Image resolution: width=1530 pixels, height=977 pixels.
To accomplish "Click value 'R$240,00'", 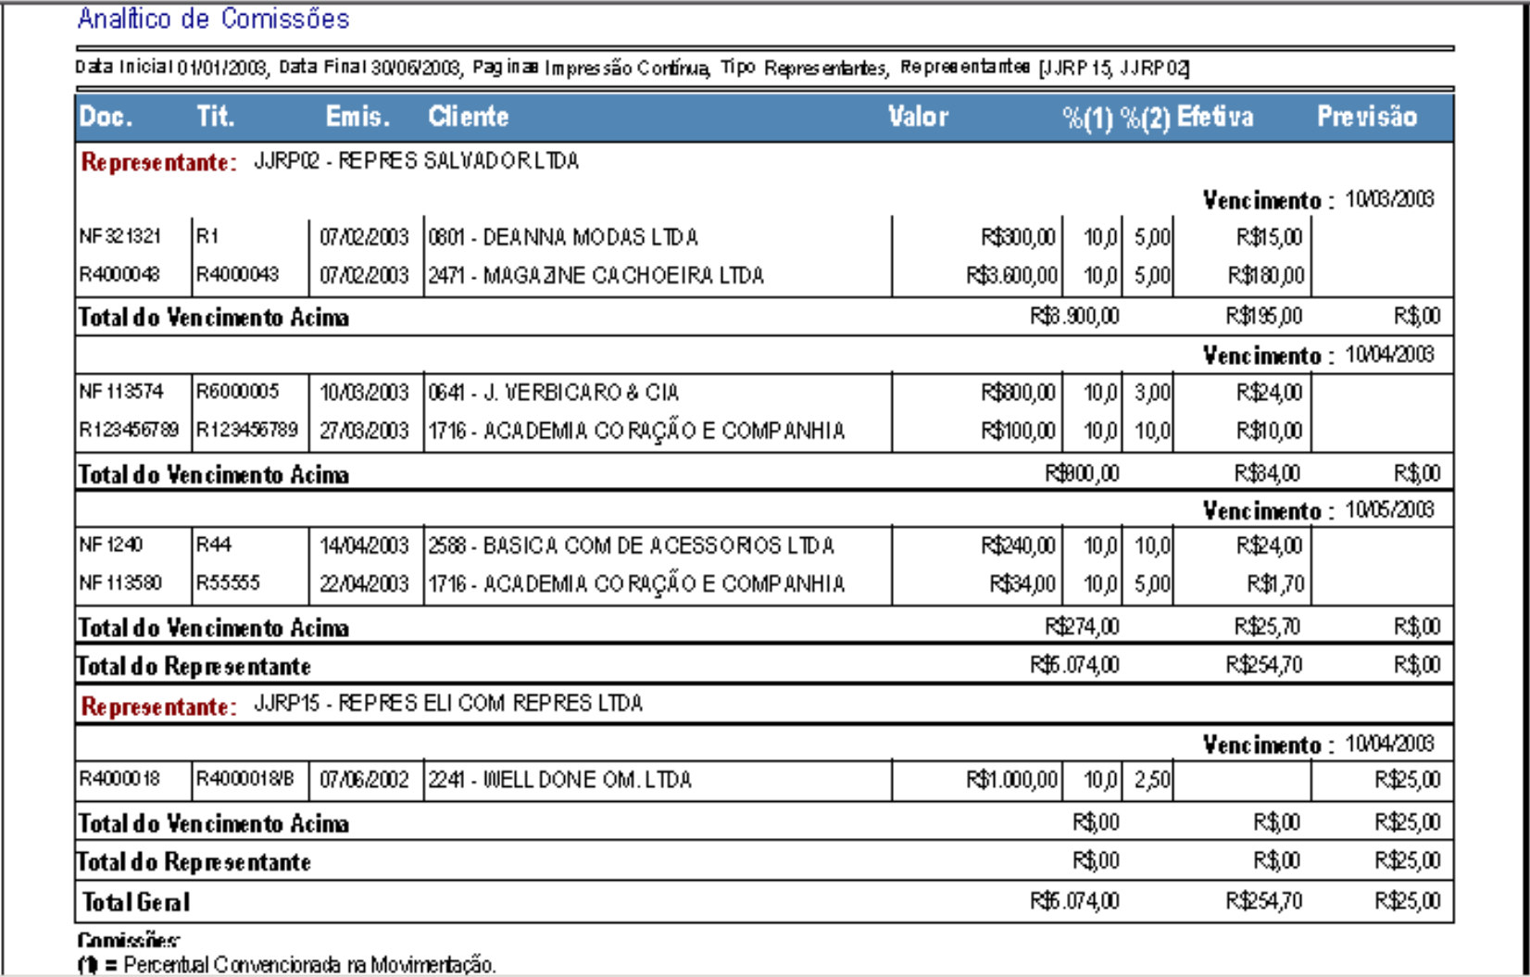I will point(1019,545).
